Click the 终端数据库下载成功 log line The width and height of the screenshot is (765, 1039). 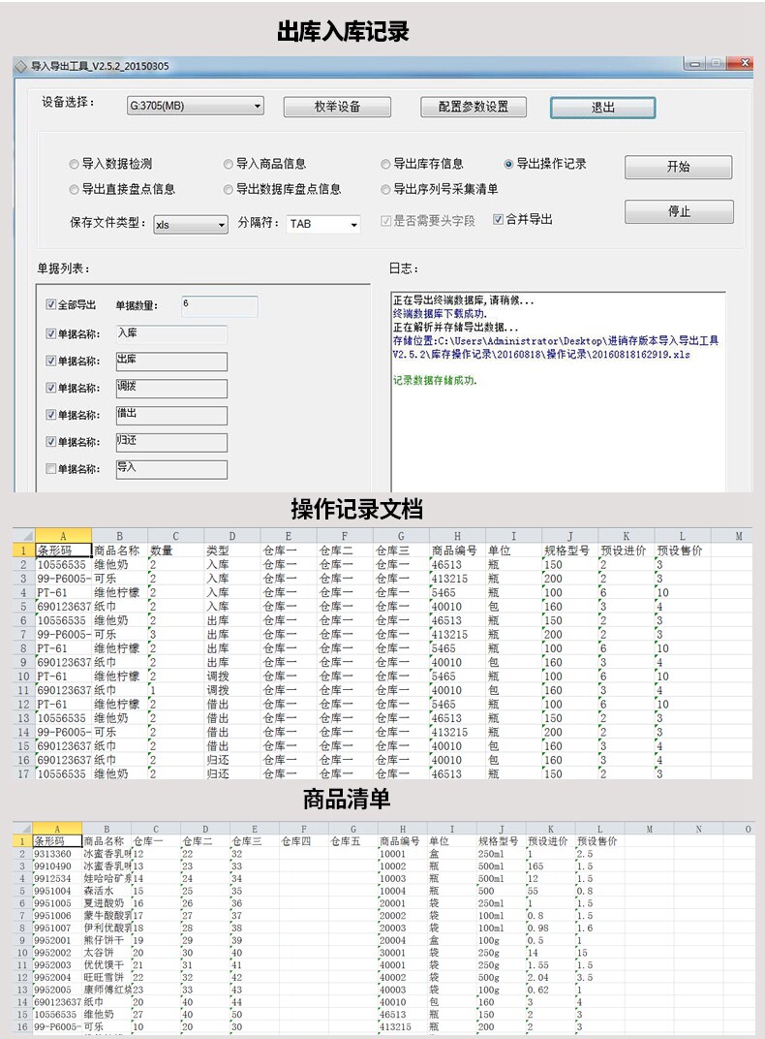tap(440, 314)
